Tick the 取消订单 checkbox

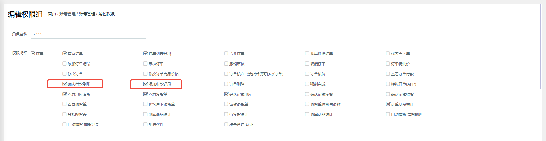coord(307,64)
